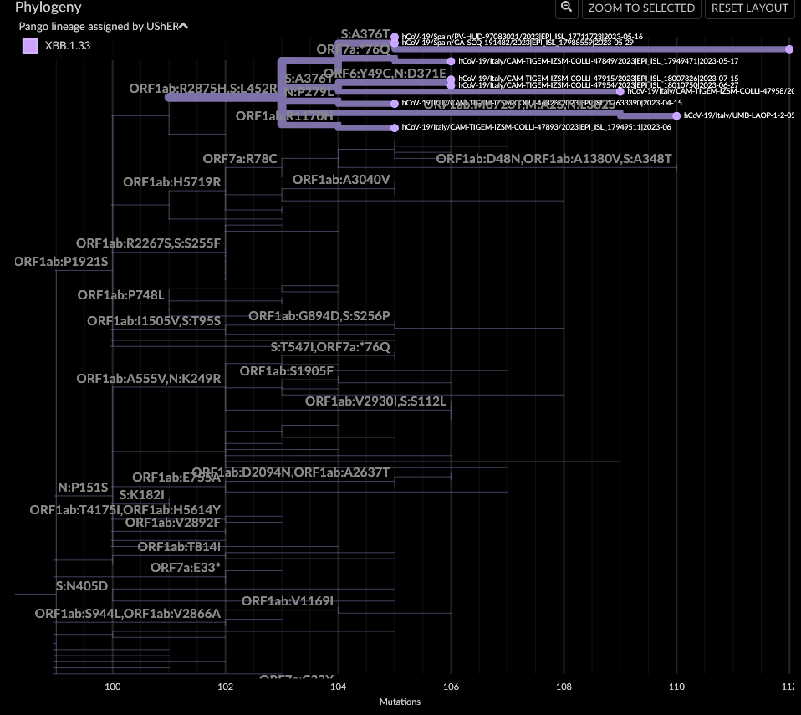Click the ORF1ab:H5719R branch label

tap(173, 181)
